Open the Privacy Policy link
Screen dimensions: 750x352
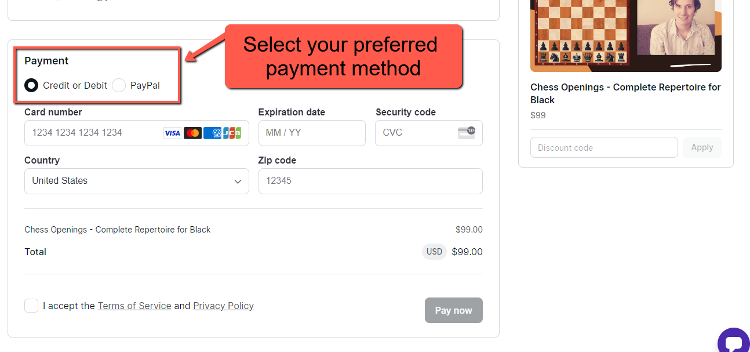pyautogui.click(x=223, y=306)
